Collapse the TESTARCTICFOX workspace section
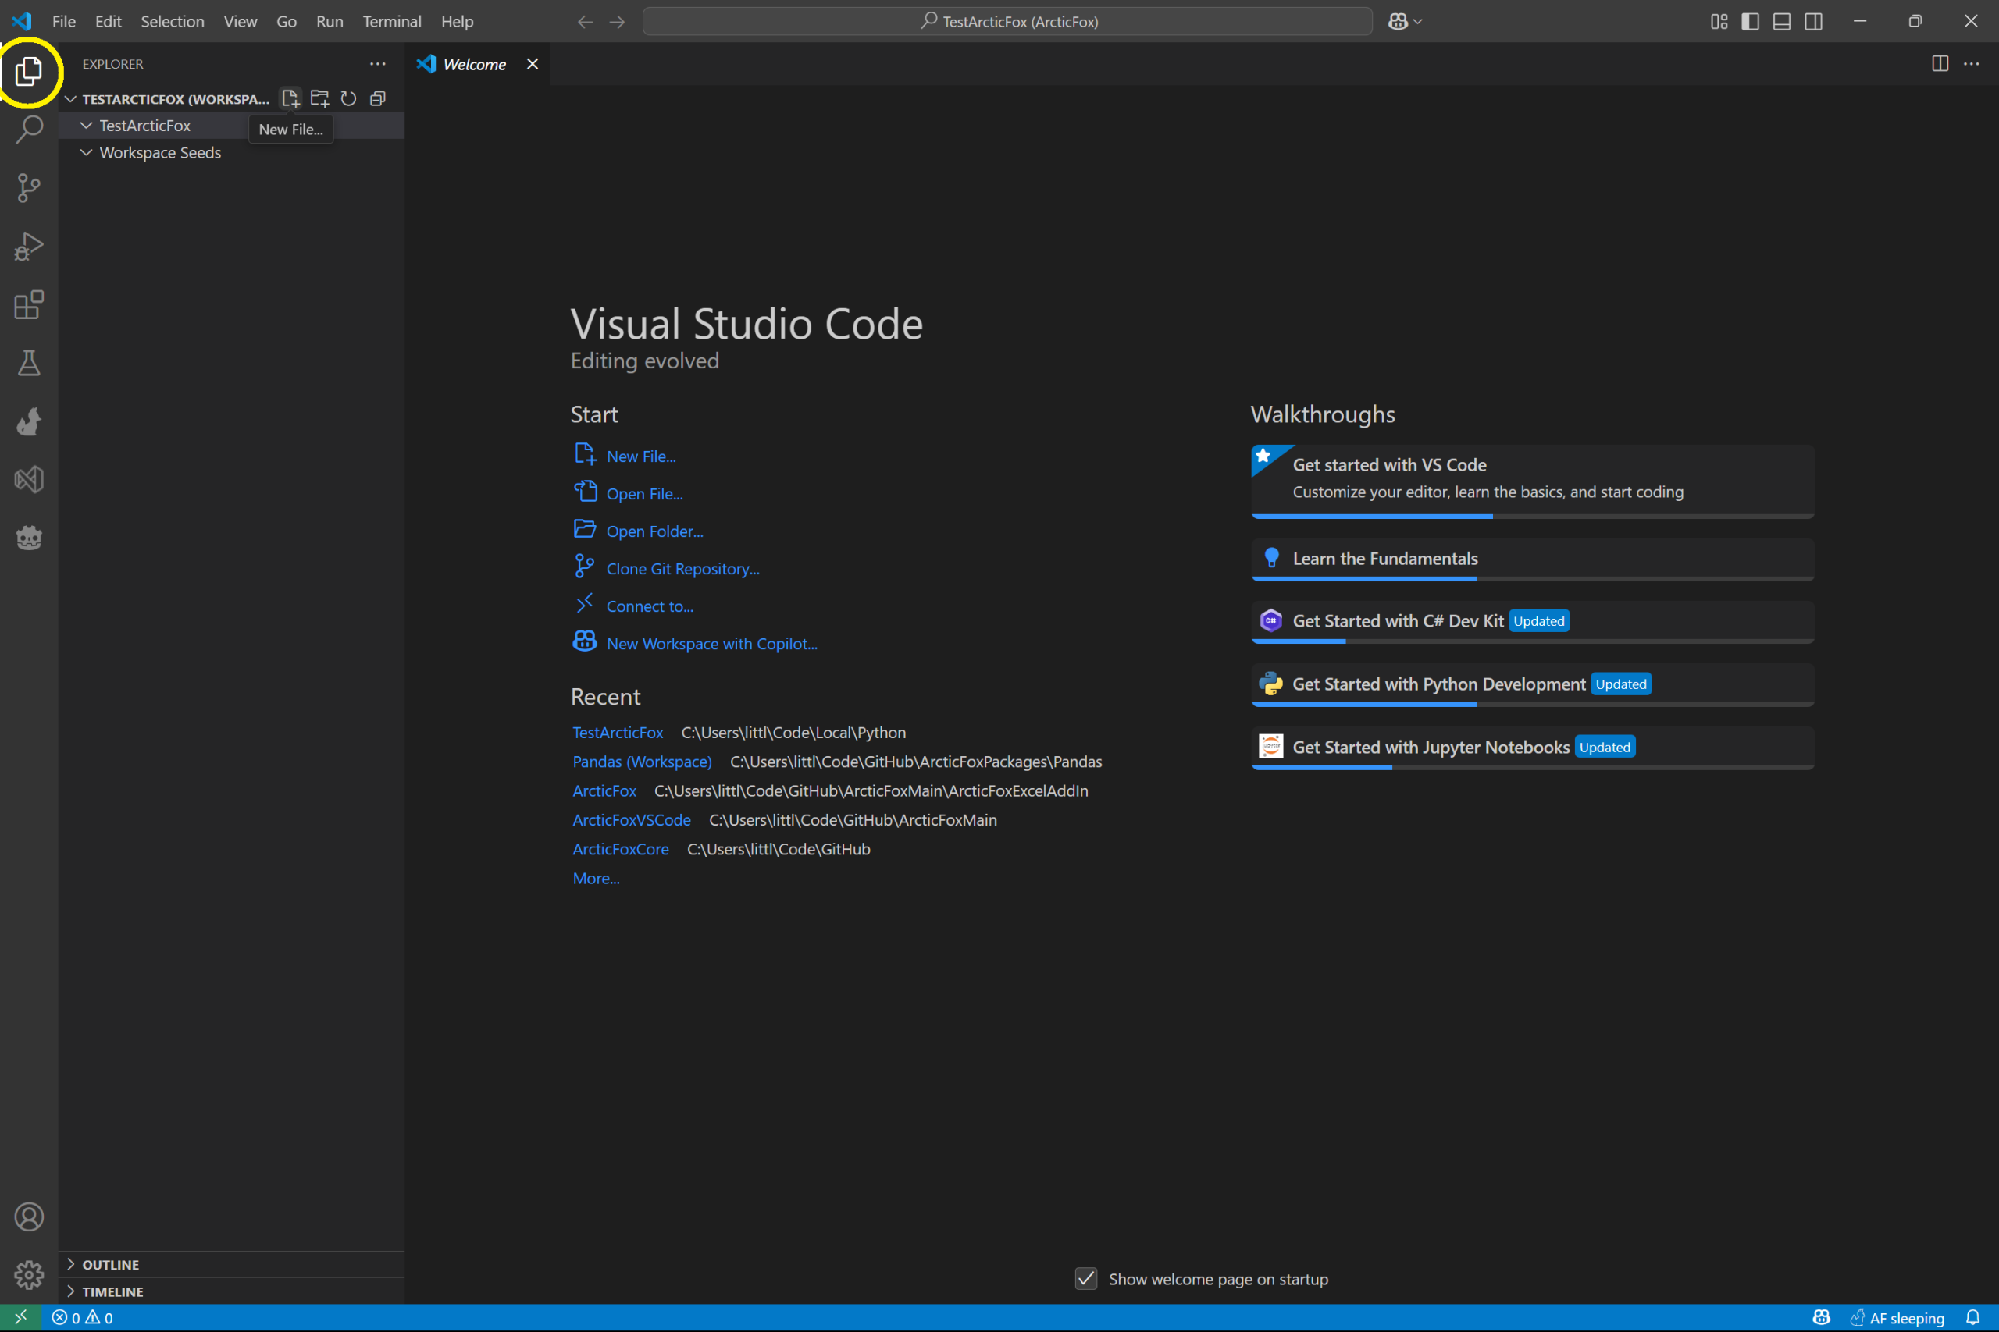This screenshot has height=1332, width=1999. pyautogui.click(x=70, y=99)
